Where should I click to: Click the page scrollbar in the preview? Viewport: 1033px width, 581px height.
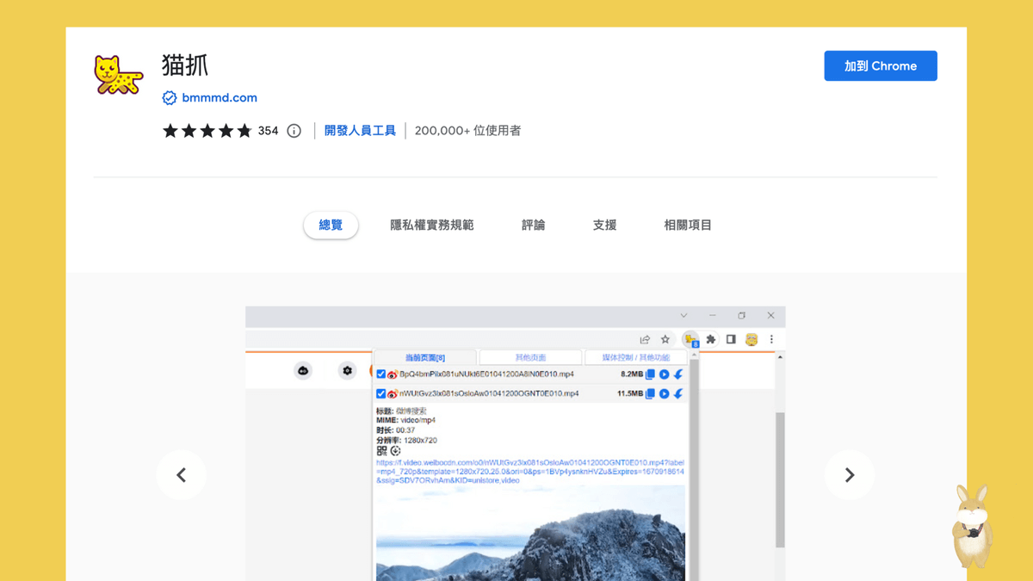[780, 479]
